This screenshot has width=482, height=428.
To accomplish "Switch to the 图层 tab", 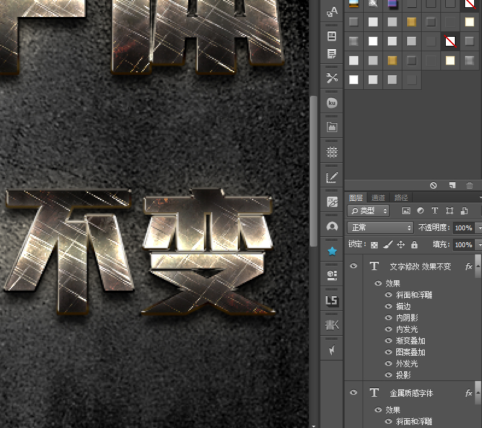I will (356, 198).
